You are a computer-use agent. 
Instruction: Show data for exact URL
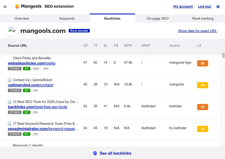(x=197, y=31)
